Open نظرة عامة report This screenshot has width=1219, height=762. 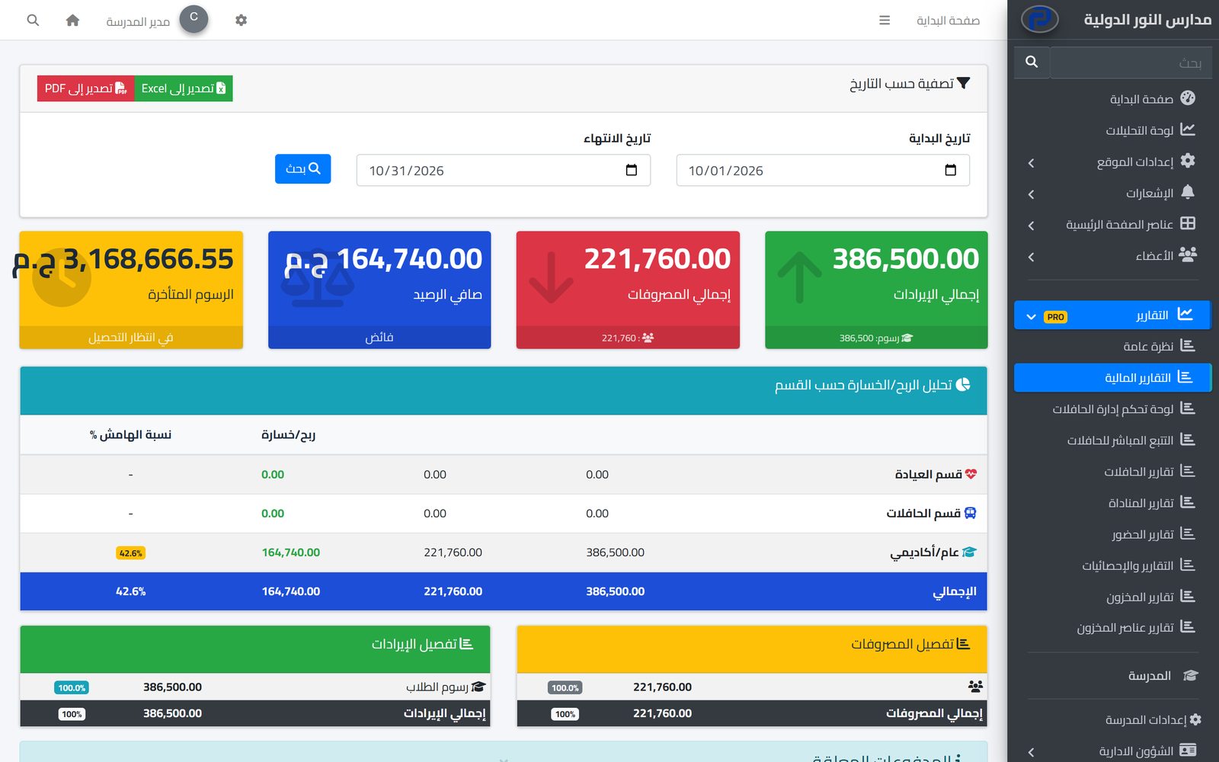(x=1112, y=346)
